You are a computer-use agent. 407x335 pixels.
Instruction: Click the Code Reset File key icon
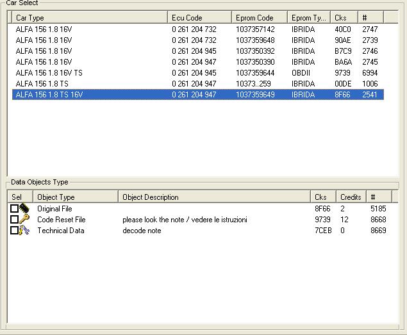[25, 220]
